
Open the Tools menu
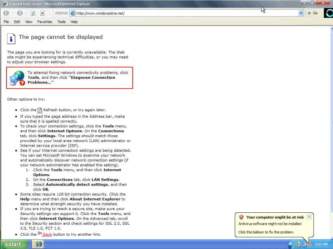click(61, 22)
